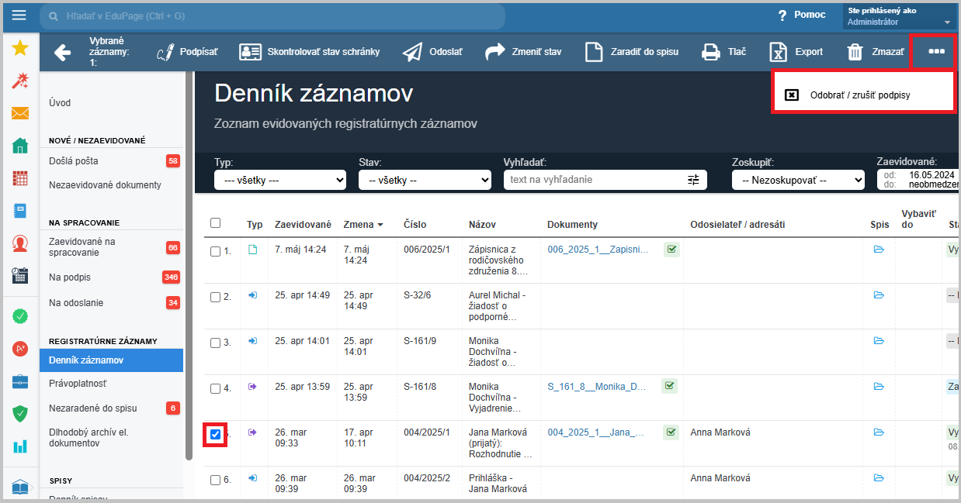Image resolution: width=961 pixels, height=503 pixels.
Task: Uncheck the selected row 5 checkbox
Action: click(215, 434)
